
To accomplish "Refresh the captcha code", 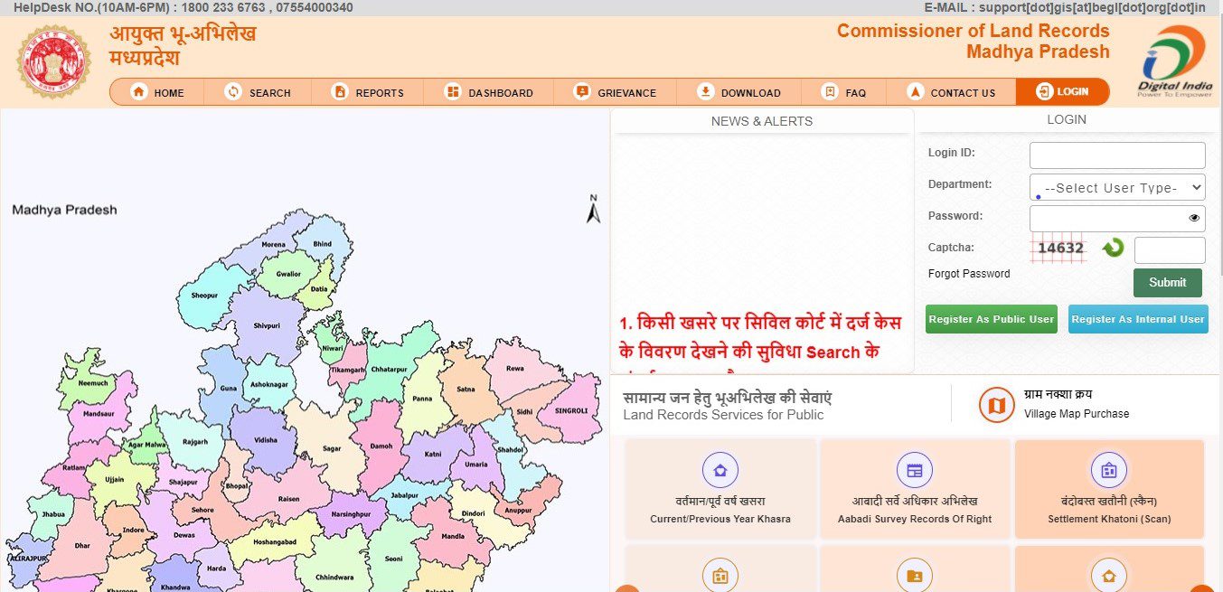I will point(1112,248).
